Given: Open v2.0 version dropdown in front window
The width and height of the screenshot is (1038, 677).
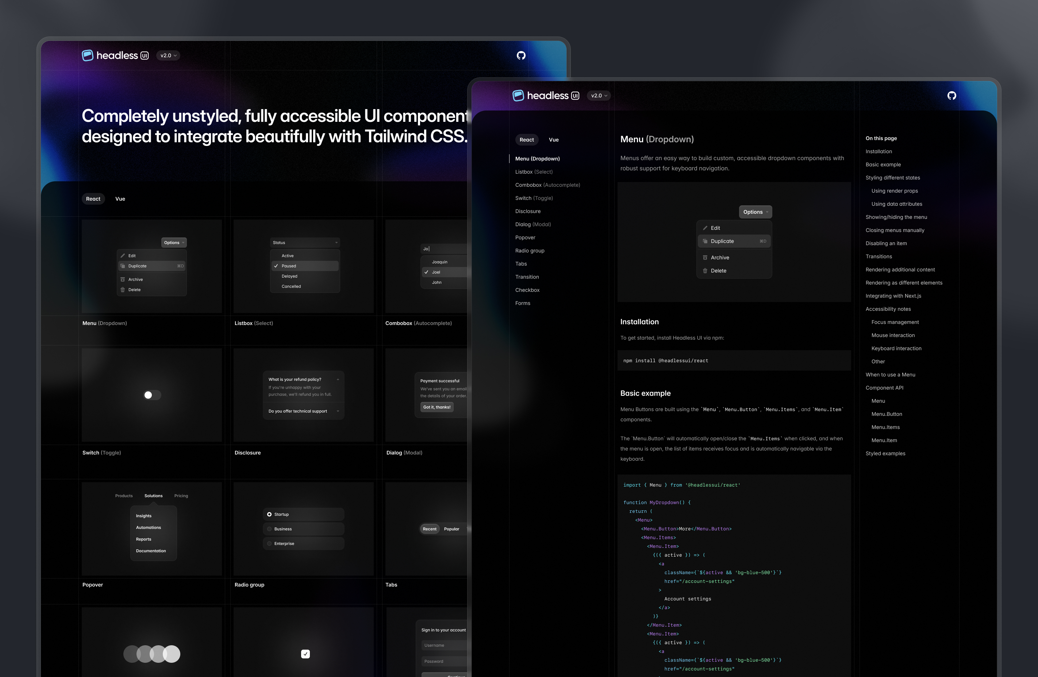Looking at the screenshot, I should [599, 96].
